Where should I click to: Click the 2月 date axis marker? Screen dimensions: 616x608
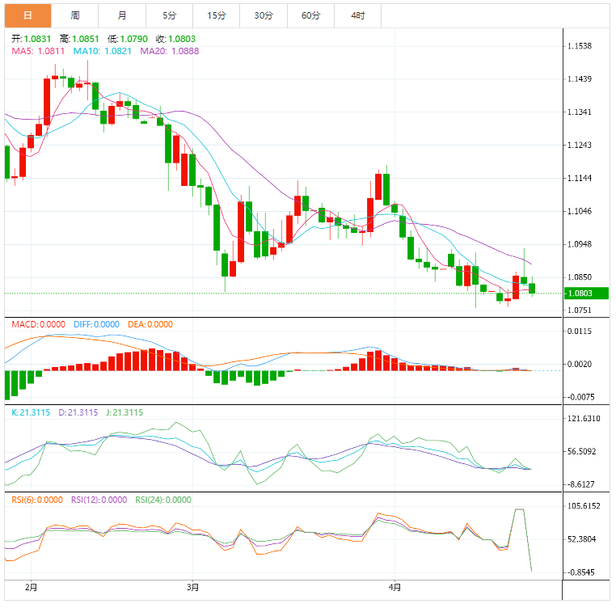(31, 587)
